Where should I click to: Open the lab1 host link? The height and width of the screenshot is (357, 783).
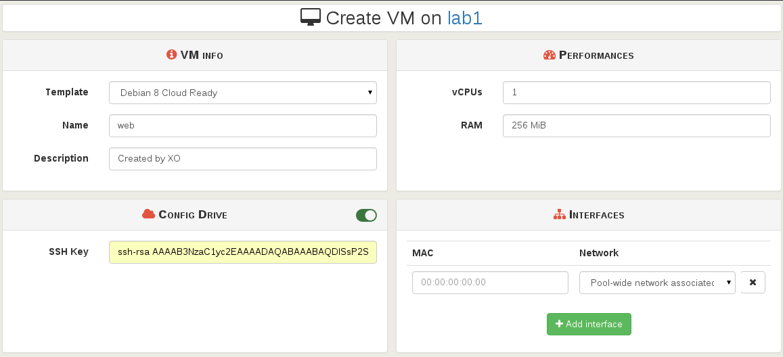point(464,18)
